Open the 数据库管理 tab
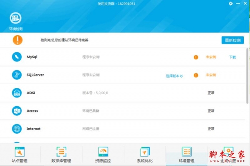The height and width of the screenshot is (166, 250). (61, 155)
